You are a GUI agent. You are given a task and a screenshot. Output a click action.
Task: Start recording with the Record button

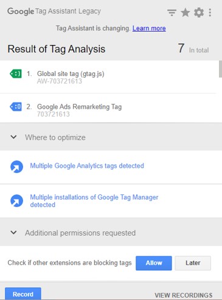23,294
